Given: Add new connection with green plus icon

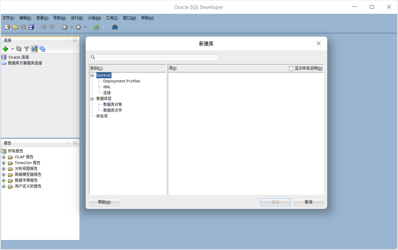Looking at the screenshot, I should pos(5,49).
